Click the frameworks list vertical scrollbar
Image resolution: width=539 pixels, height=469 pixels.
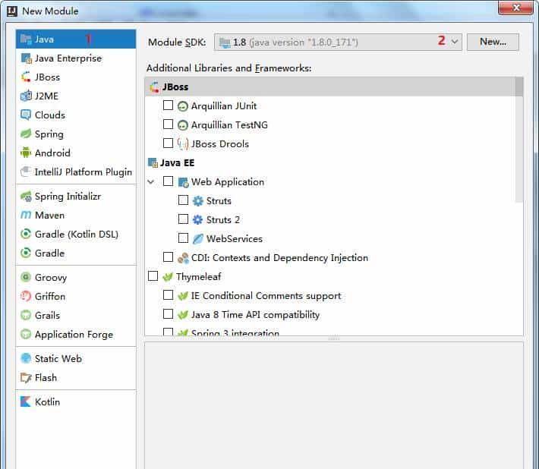(x=519, y=139)
